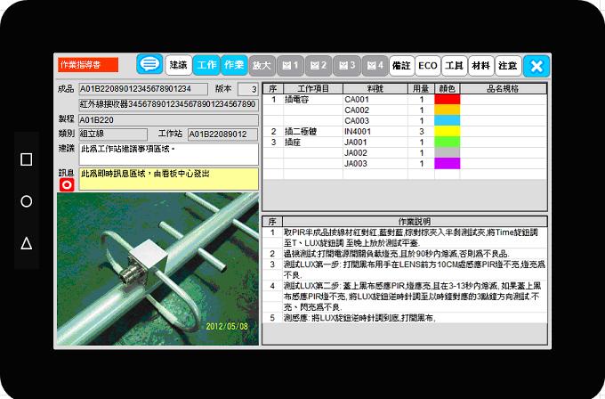This screenshot has height=399, width=605.
Task: Click the 工作站 field A01B22089012
Action: (x=223, y=134)
